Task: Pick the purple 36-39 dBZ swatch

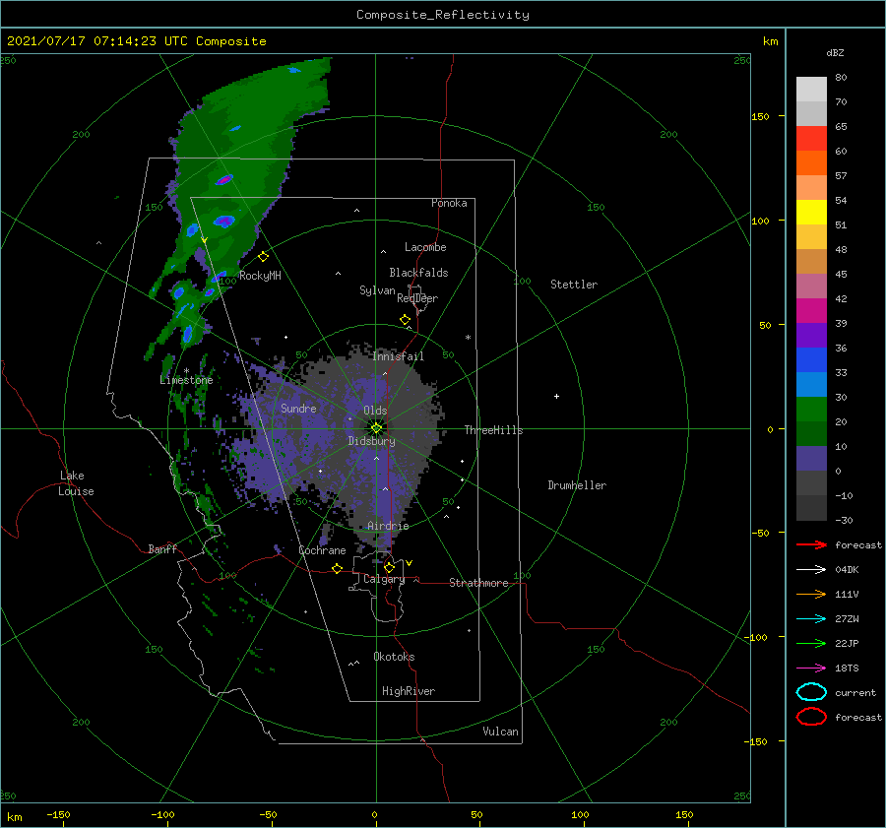Action: [x=811, y=335]
